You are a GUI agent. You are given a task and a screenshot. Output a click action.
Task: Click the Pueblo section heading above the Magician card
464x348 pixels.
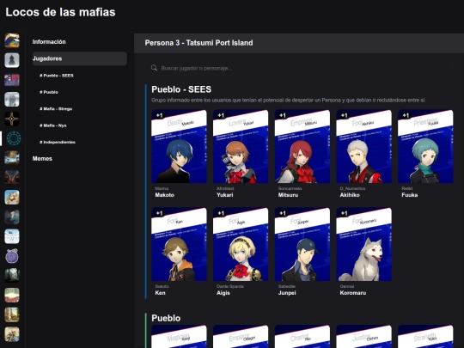[x=166, y=318]
